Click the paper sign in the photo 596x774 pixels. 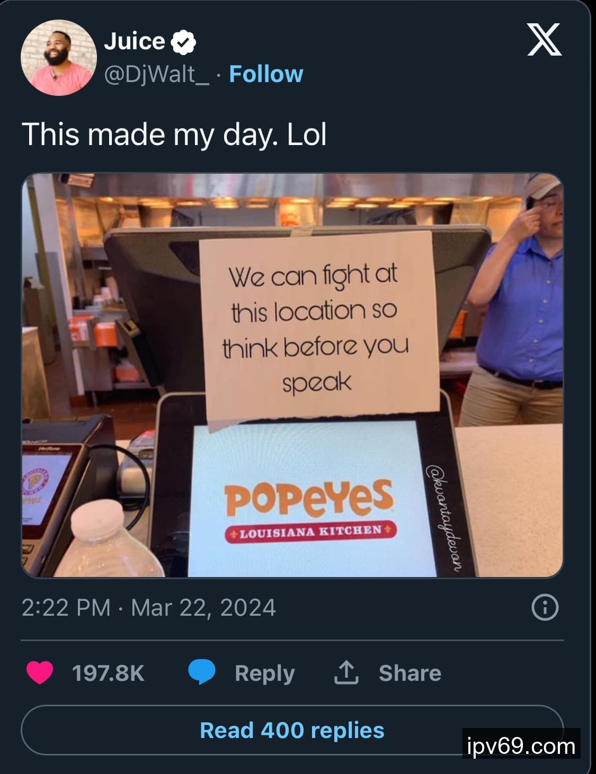(318, 327)
